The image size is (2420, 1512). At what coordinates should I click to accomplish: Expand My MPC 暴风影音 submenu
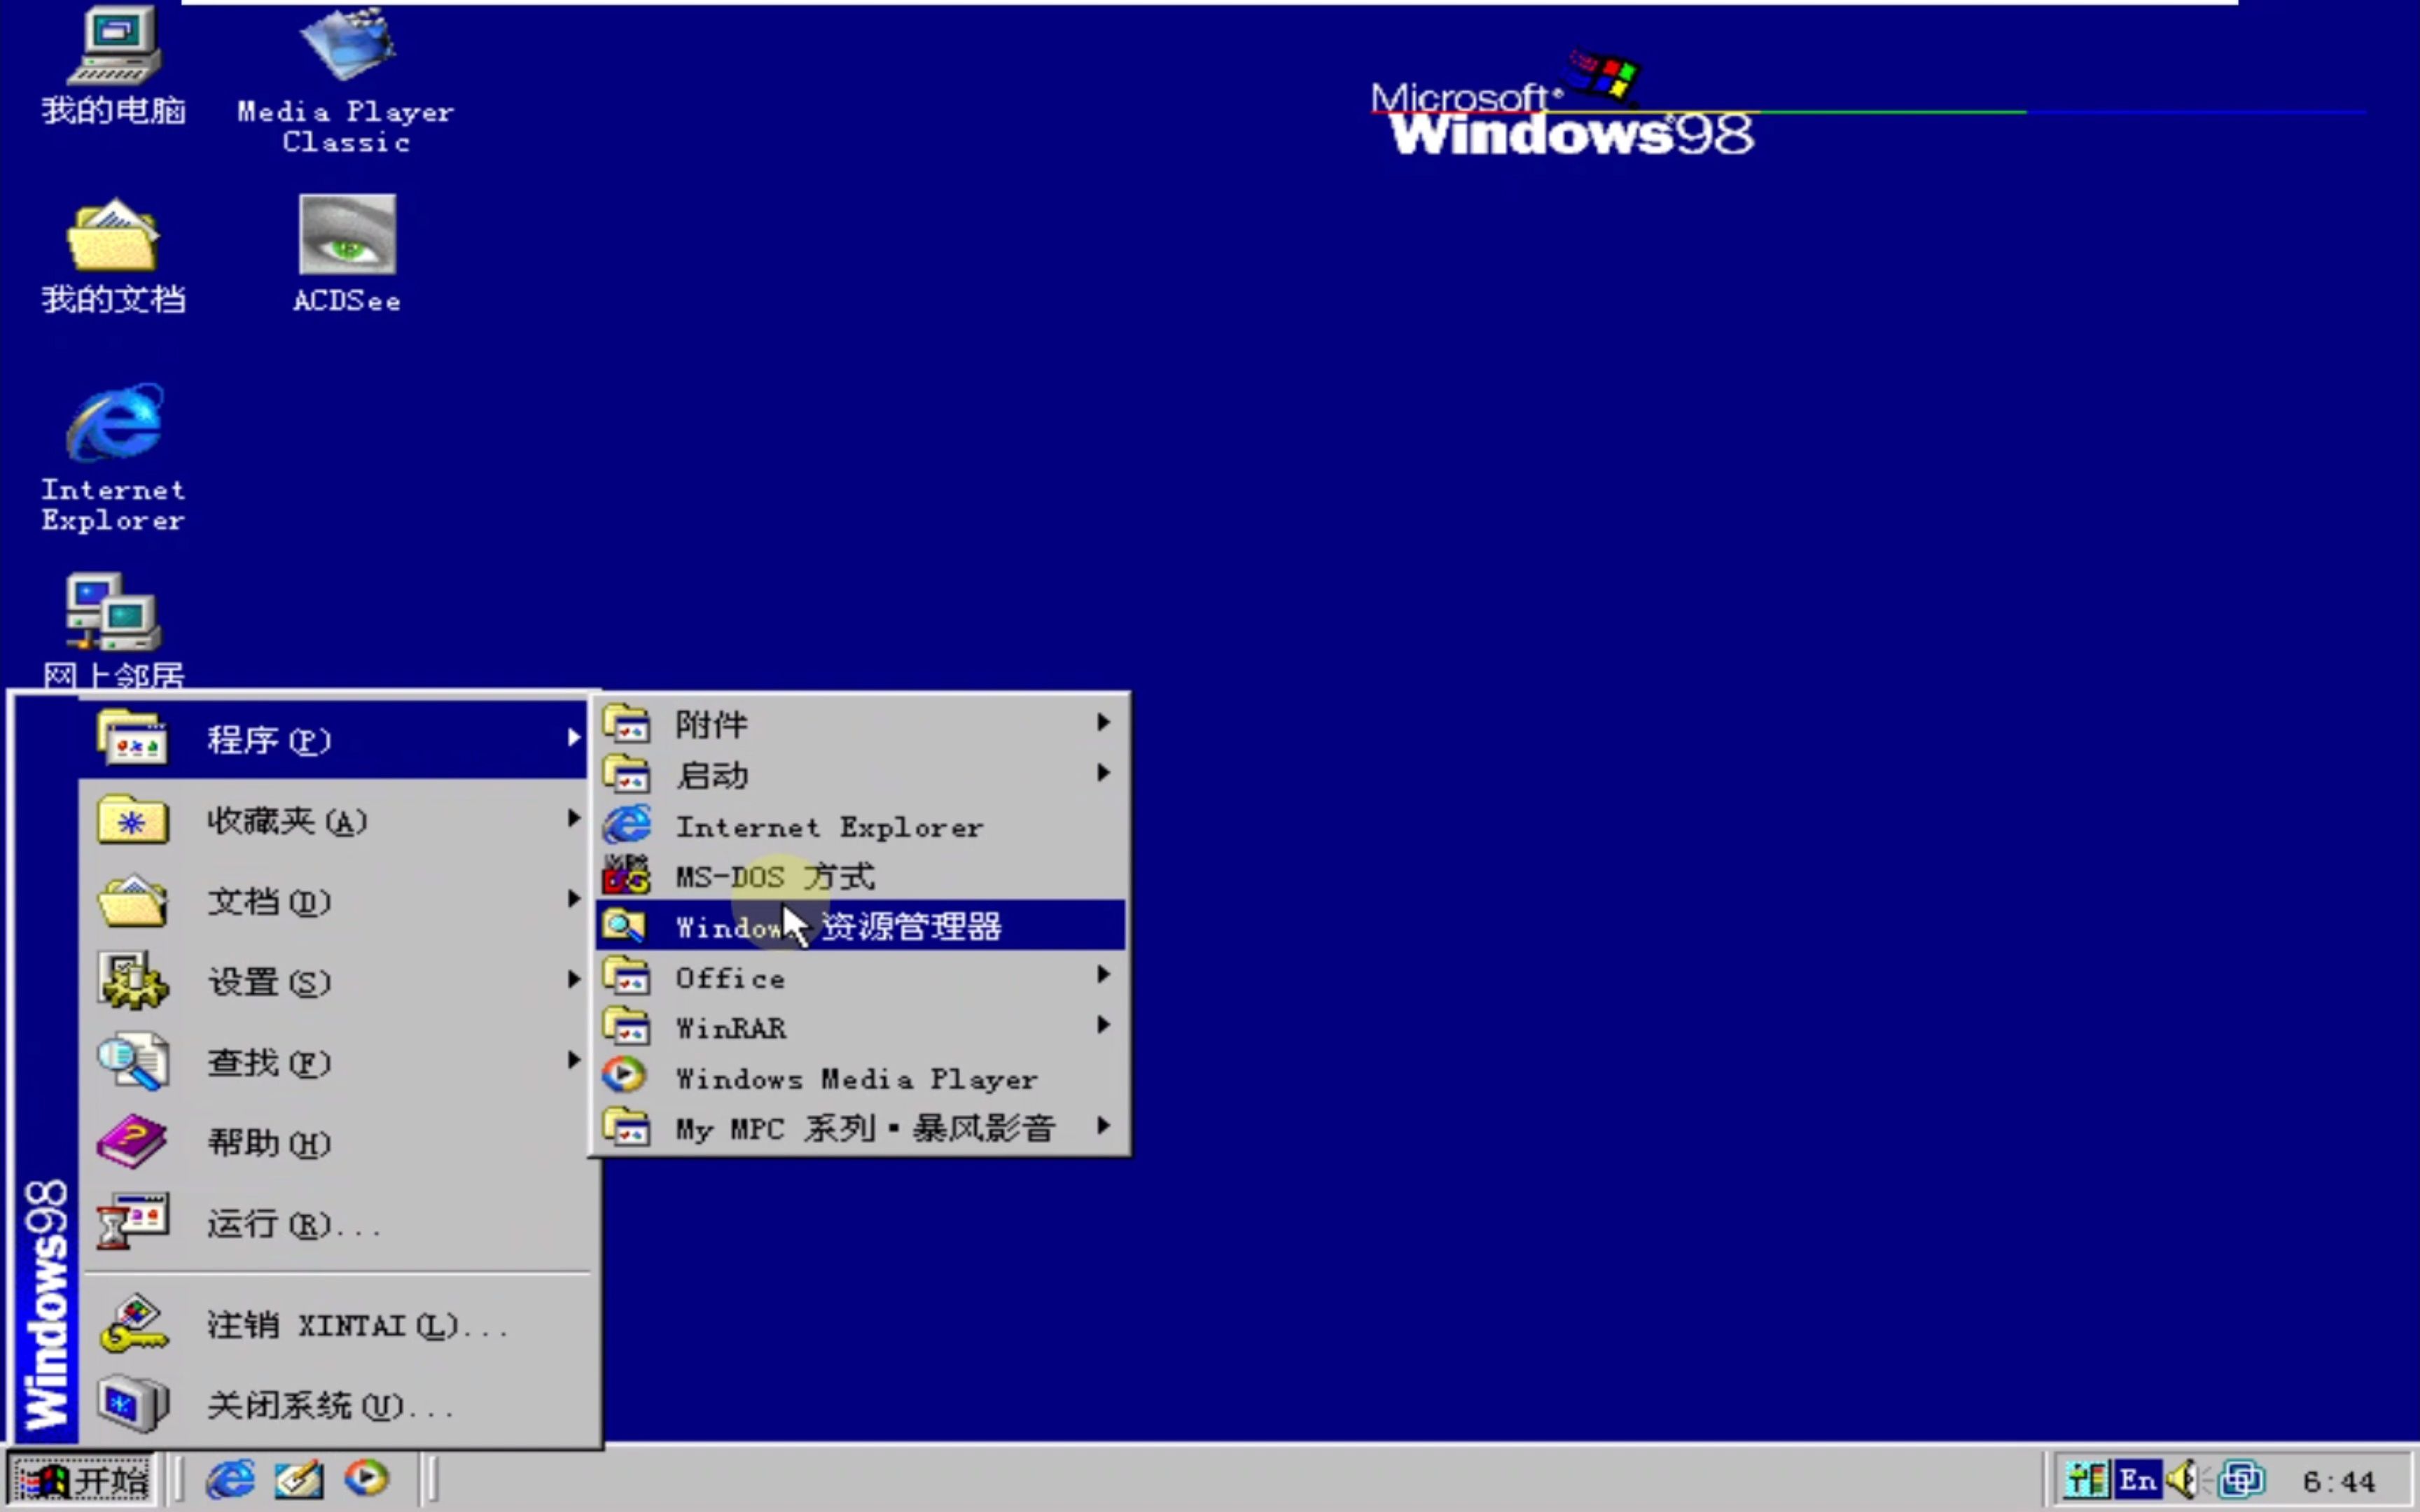click(860, 1127)
